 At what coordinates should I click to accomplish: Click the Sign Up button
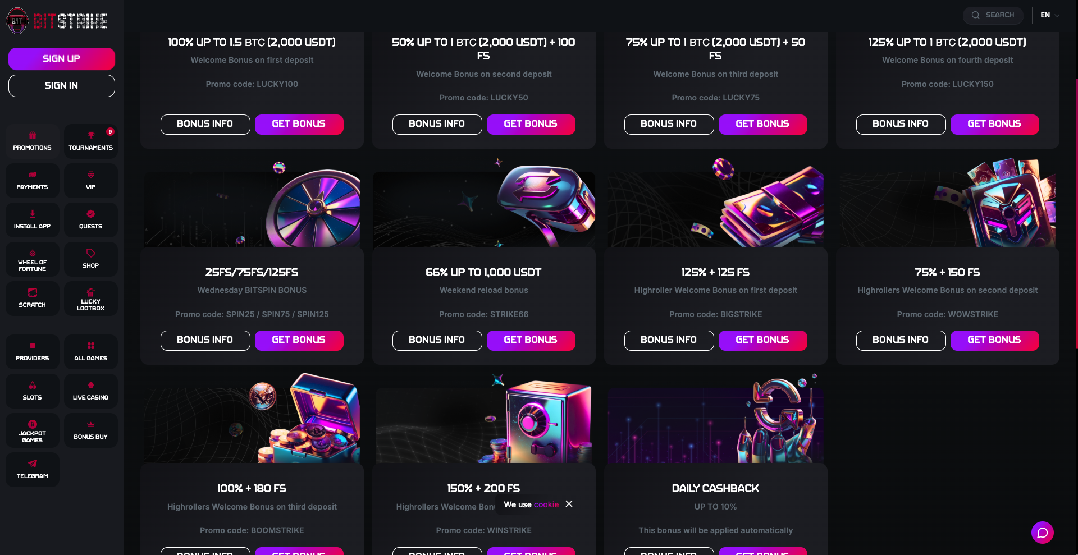point(62,58)
